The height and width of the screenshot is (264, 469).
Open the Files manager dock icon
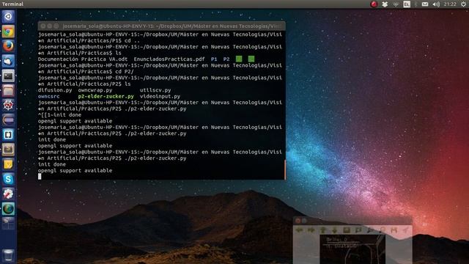pos(8,90)
